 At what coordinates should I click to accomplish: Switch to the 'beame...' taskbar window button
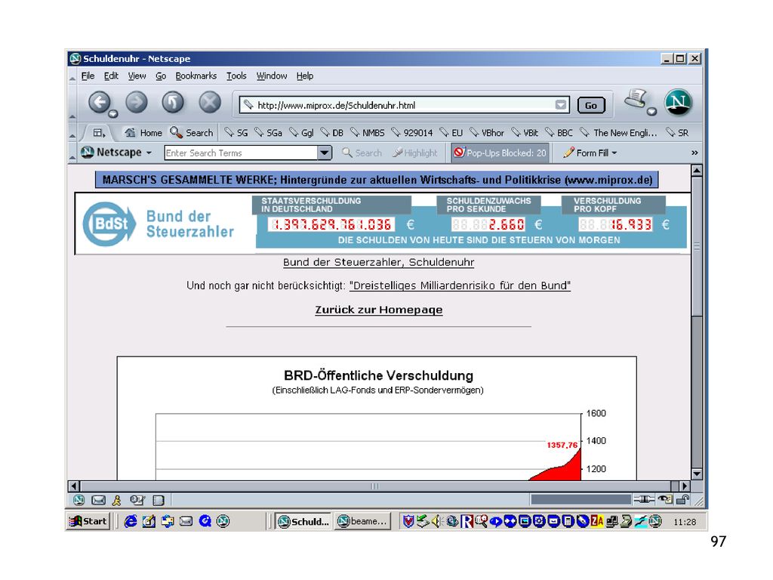click(363, 521)
